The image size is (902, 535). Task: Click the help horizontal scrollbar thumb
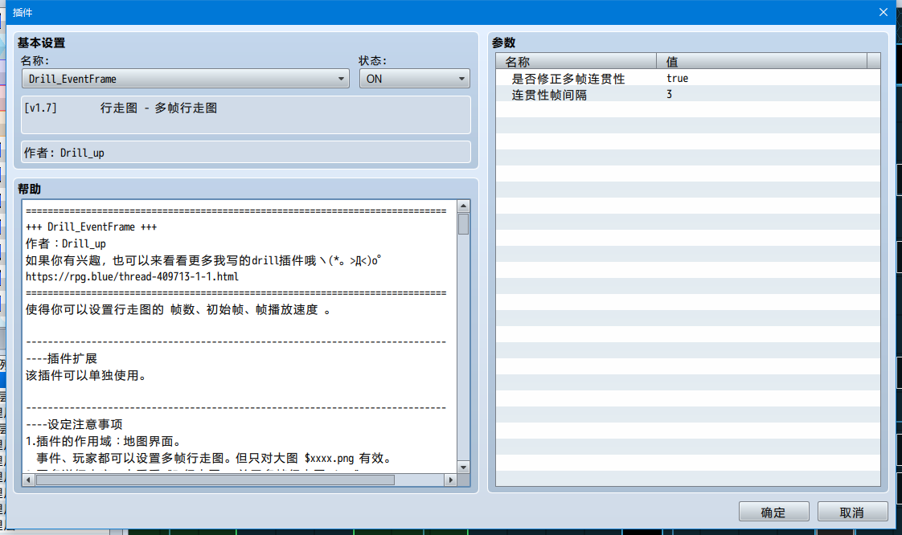click(215, 480)
